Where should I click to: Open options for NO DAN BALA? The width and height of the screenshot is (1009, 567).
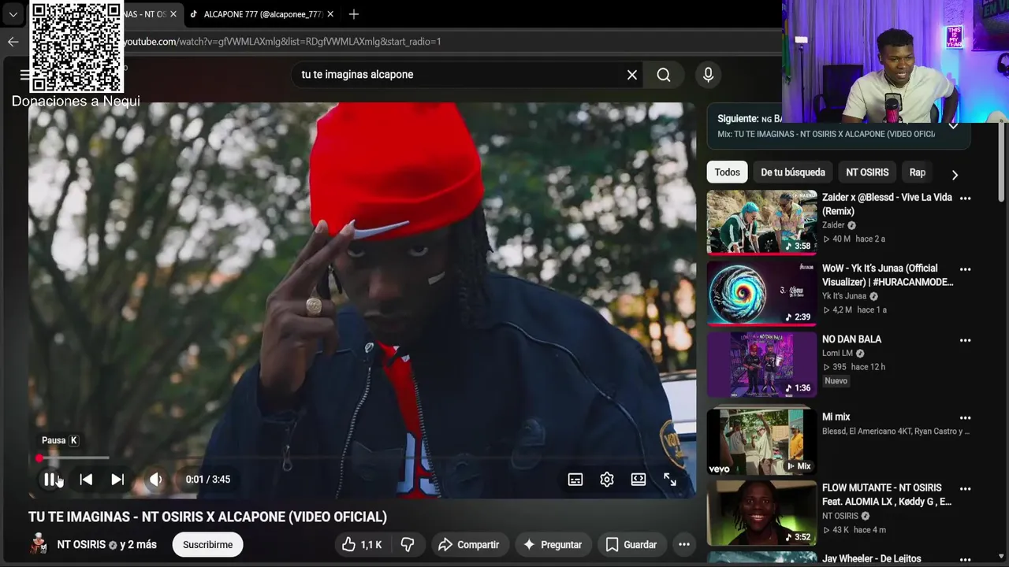click(965, 340)
